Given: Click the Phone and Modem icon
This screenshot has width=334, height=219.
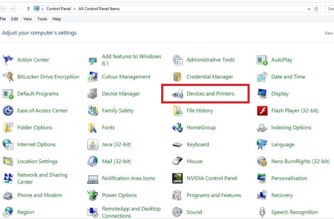Looking at the screenshot, I should pos(8,195).
